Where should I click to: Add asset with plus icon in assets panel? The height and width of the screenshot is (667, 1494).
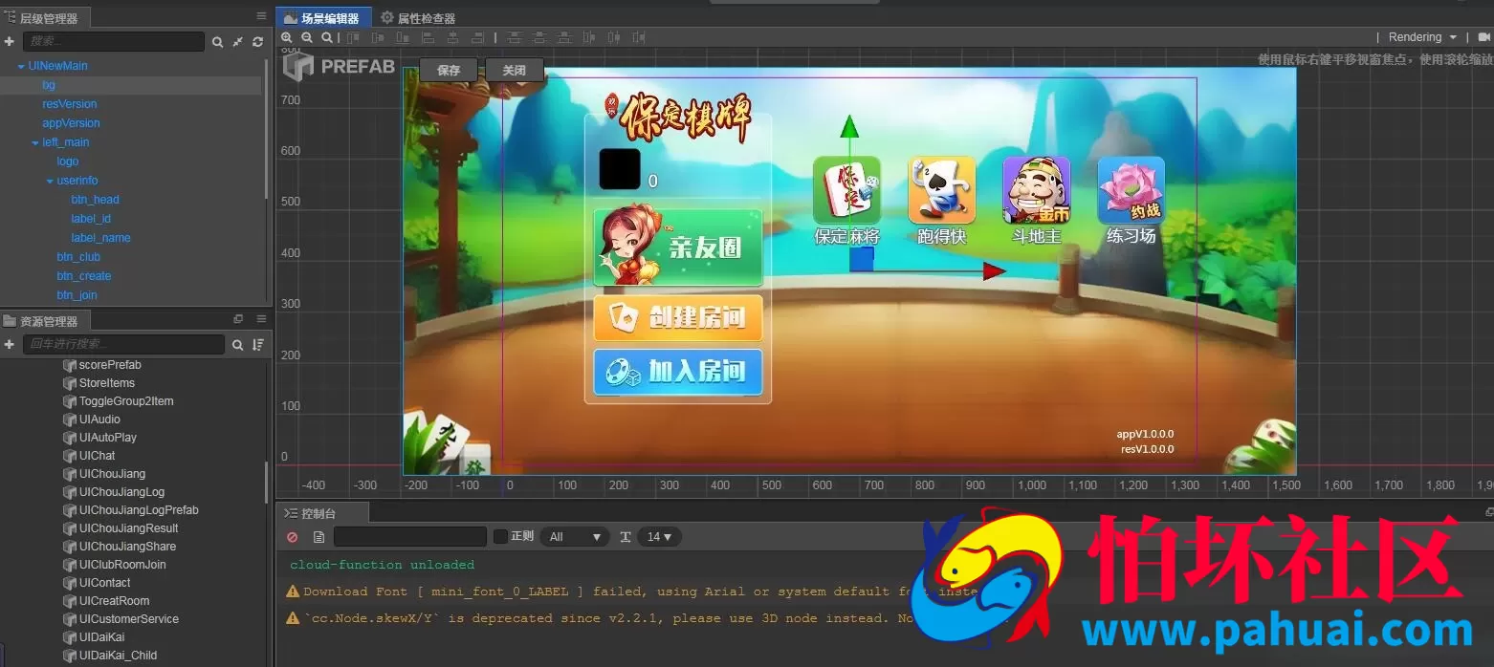[x=10, y=344]
